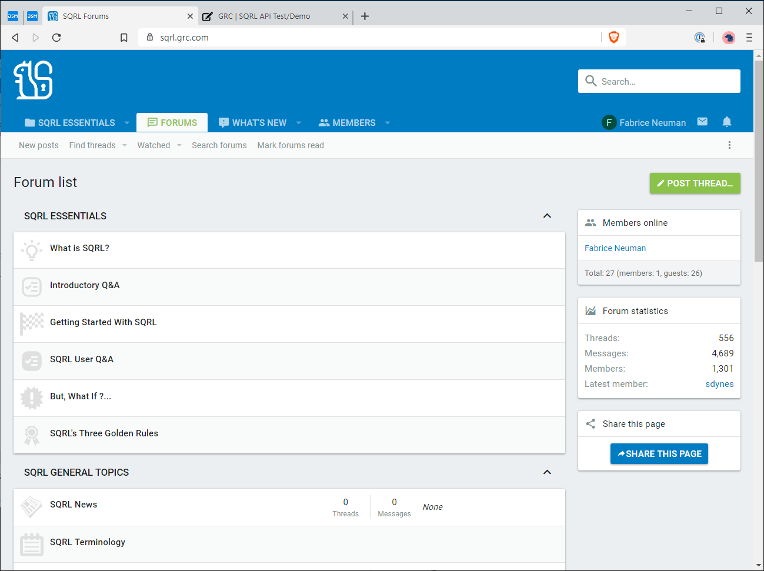
Task: Collapse the SQRL ESSENTIALS category
Action: click(x=547, y=216)
